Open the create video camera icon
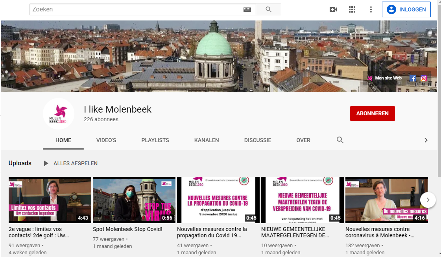Image resolution: width=441 pixels, height=257 pixels. coord(333,9)
